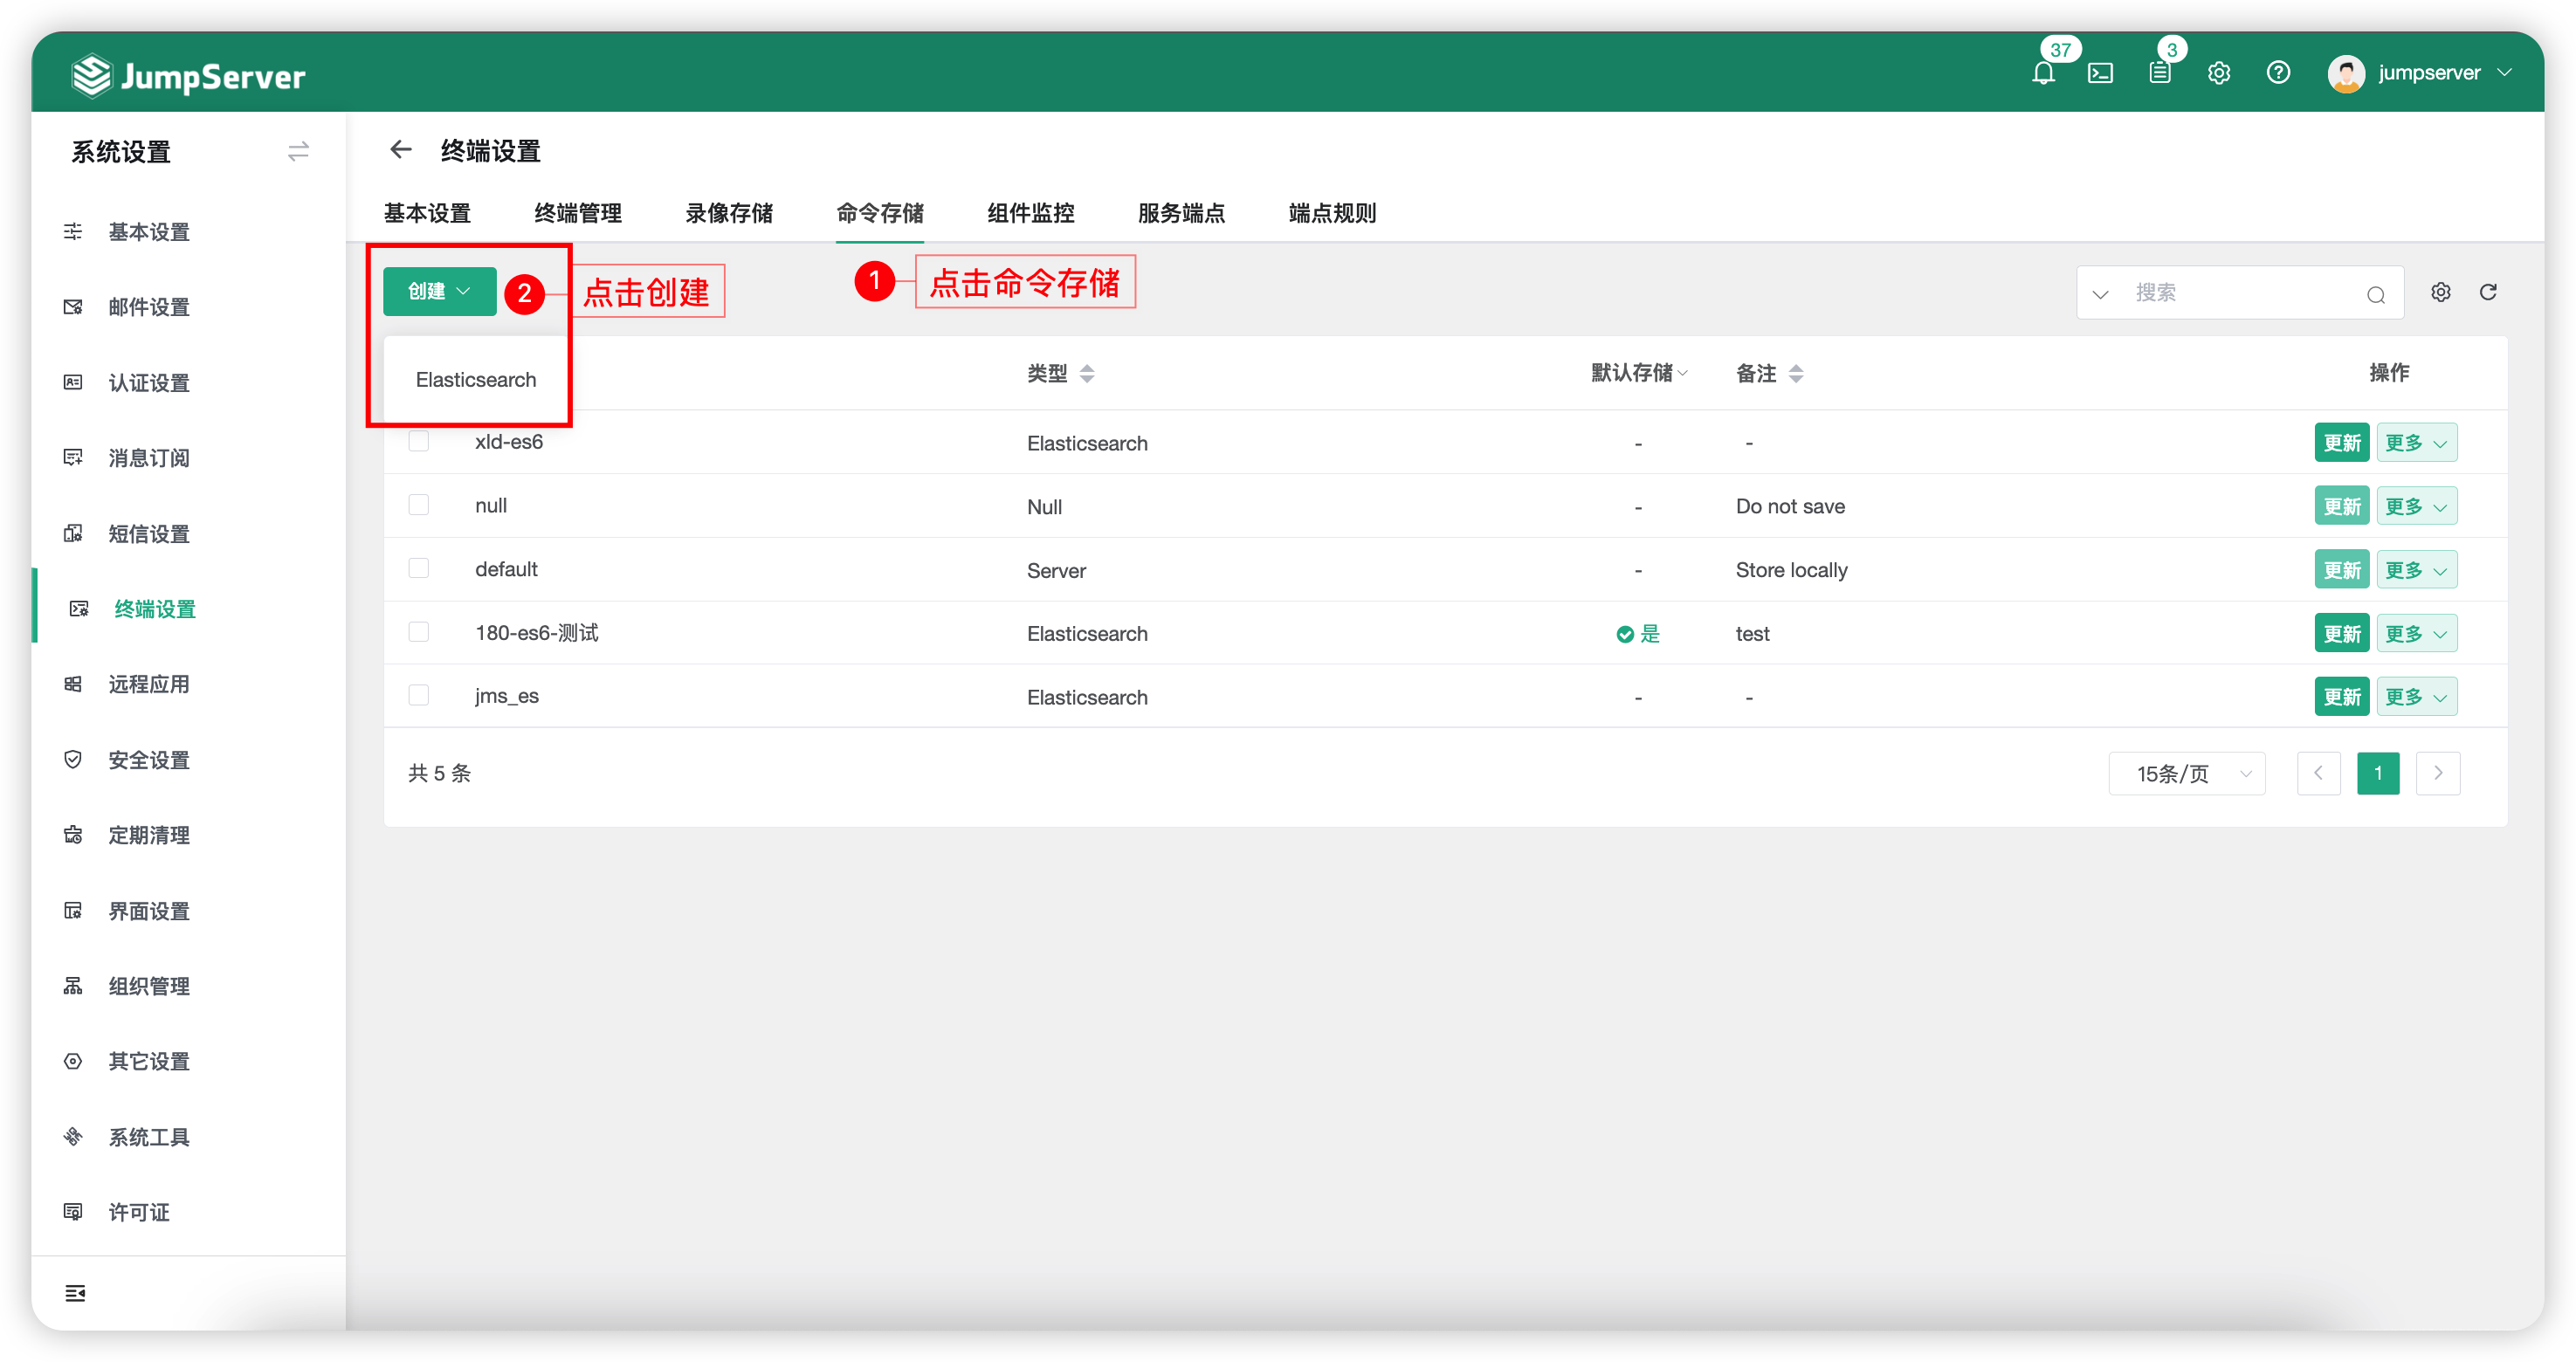Expand the 创建 dropdown menu

pyautogui.click(x=438, y=291)
